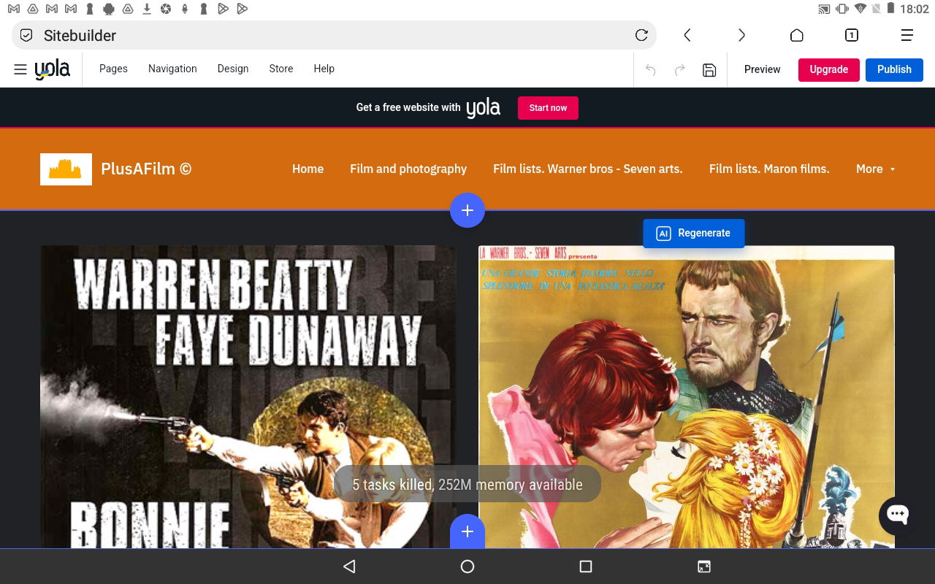Undo the last edit
The height and width of the screenshot is (584, 935).
click(650, 70)
